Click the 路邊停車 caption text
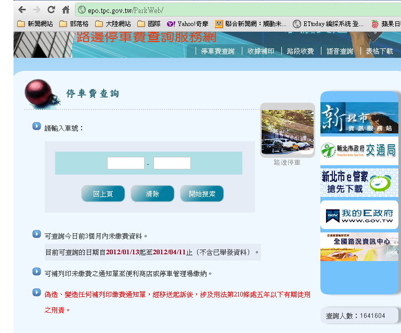 click(x=287, y=163)
